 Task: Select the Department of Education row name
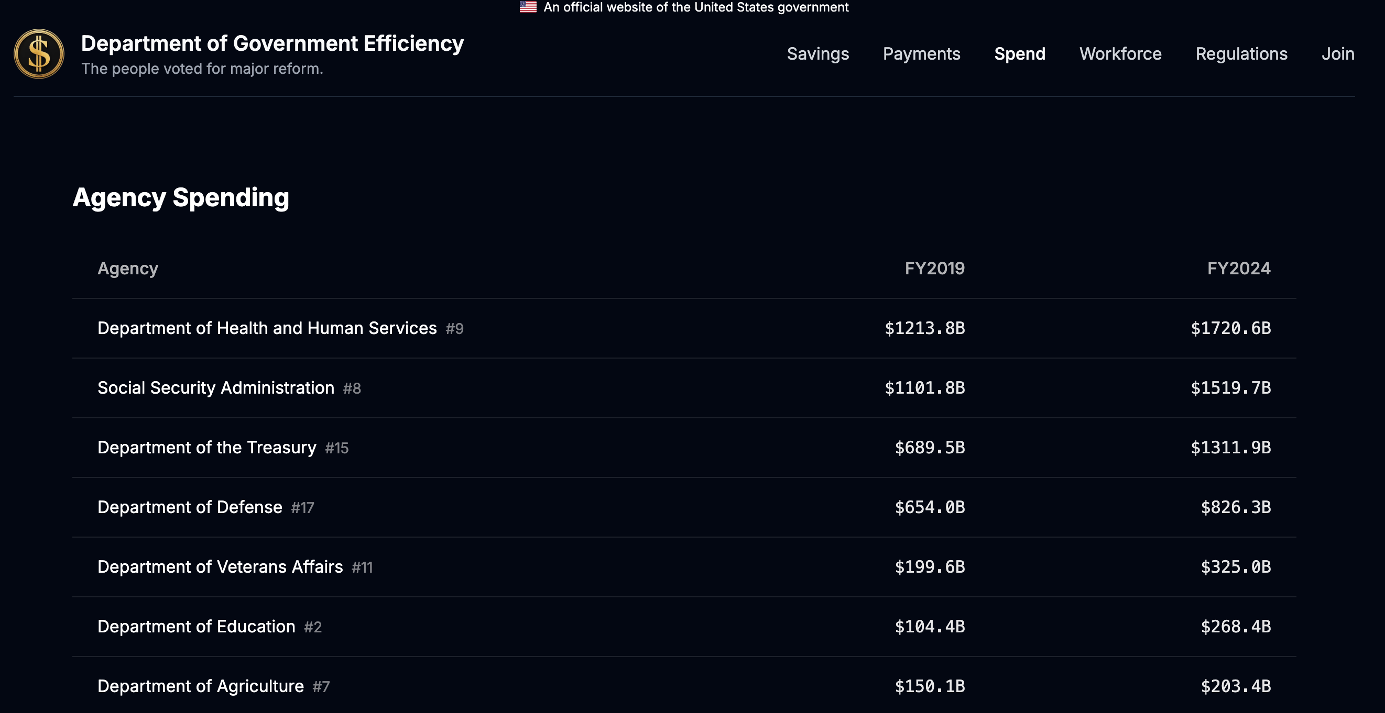pyautogui.click(x=196, y=627)
